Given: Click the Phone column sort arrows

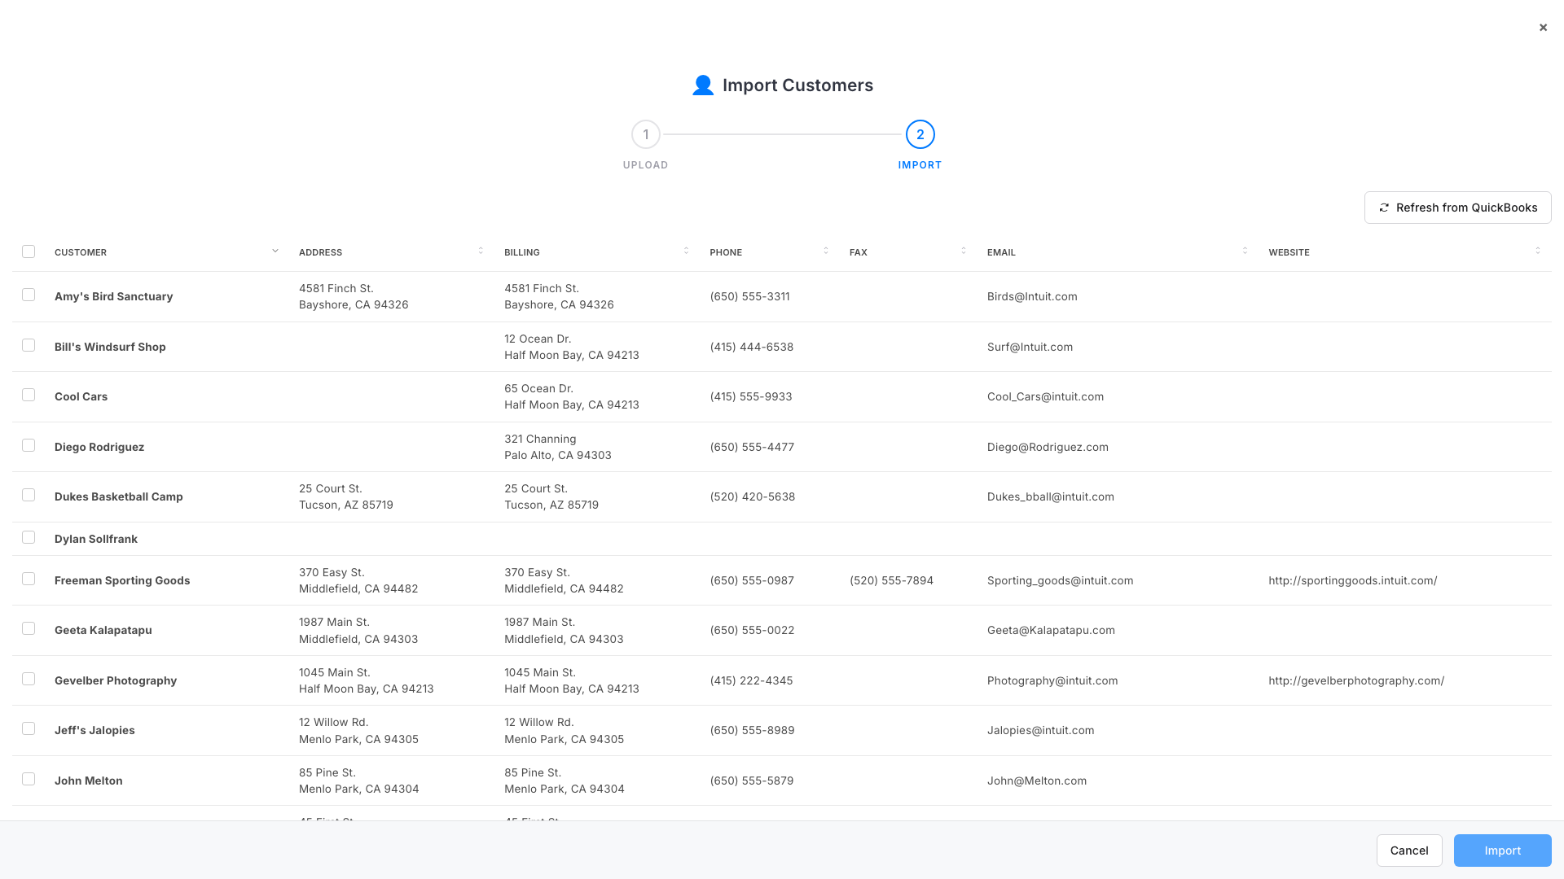Looking at the screenshot, I should point(826,251).
